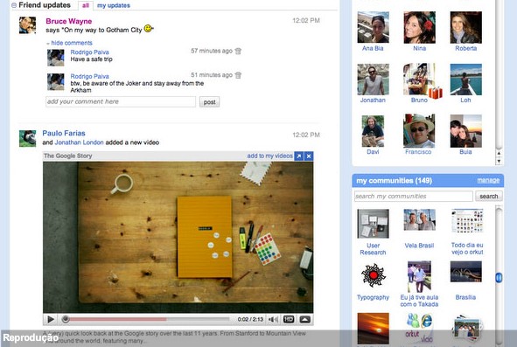Click manage communities link
The height and width of the screenshot is (347, 517).
[x=488, y=180]
